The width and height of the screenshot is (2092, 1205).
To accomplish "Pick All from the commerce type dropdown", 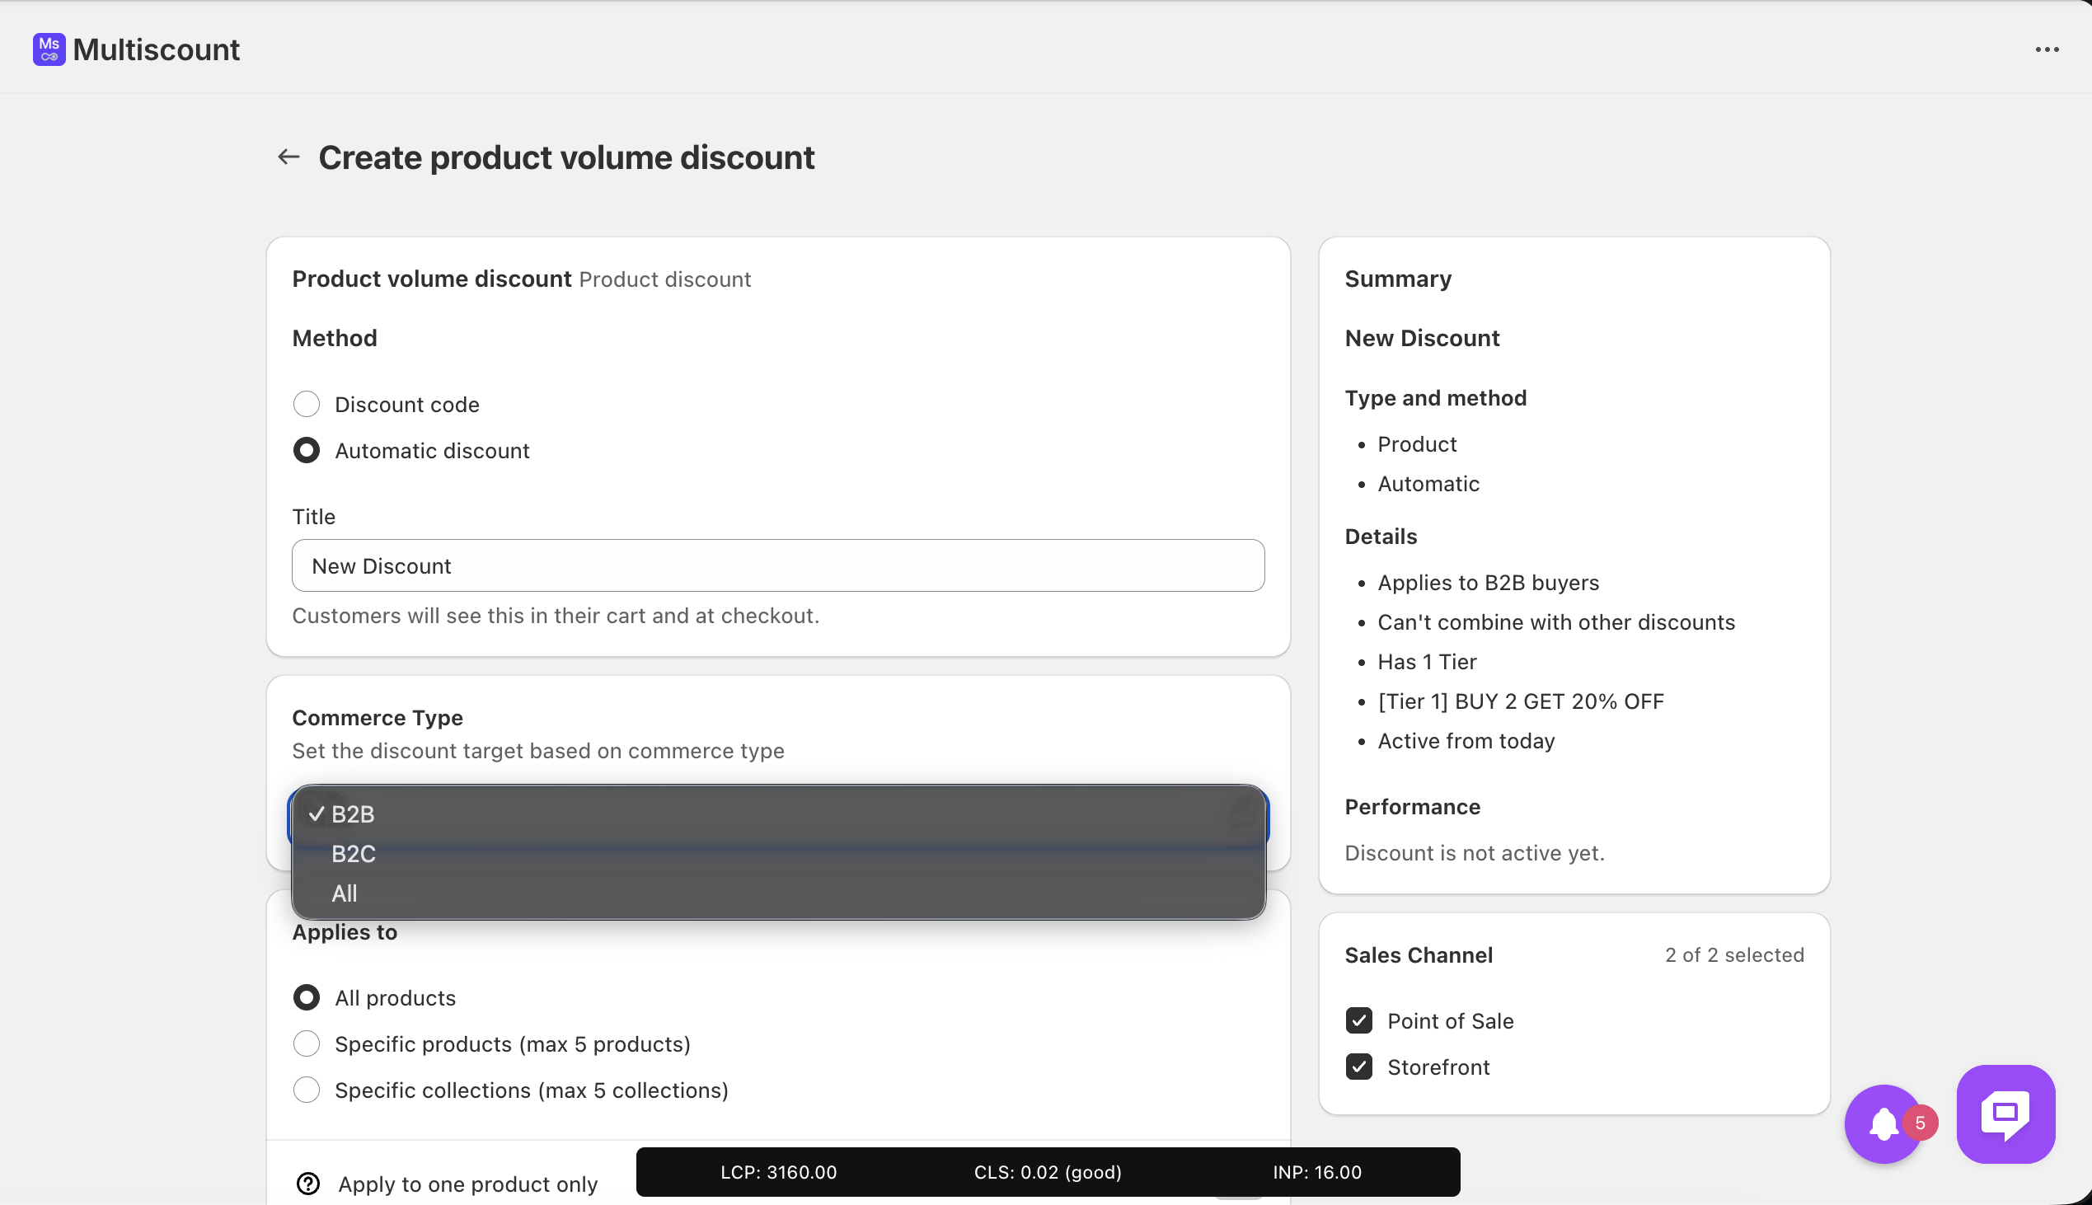I will (x=345, y=893).
